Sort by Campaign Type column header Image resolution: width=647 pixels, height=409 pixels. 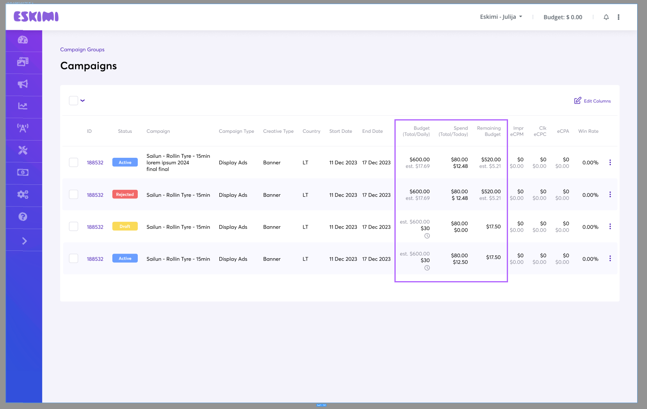(x=237, y=131)
